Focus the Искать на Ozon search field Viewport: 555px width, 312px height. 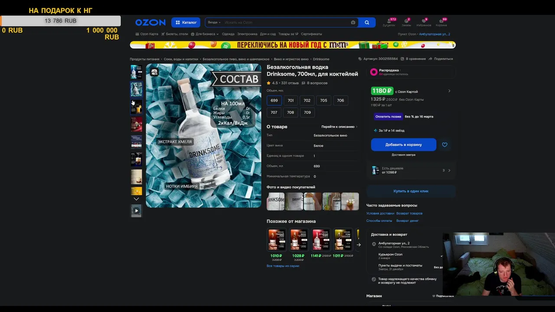(x=286, y=23)
